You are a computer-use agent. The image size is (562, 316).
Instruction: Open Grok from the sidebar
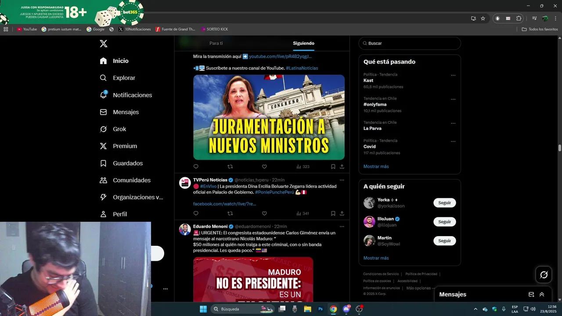pos(113,129)
